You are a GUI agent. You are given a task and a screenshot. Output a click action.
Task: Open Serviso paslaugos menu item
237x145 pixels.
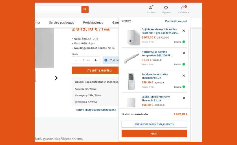(62, 23)
